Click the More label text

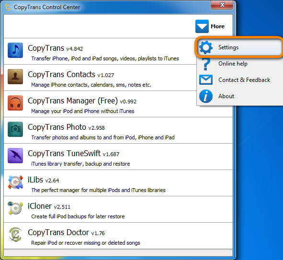pyautogui.click(x=218, y=26)
